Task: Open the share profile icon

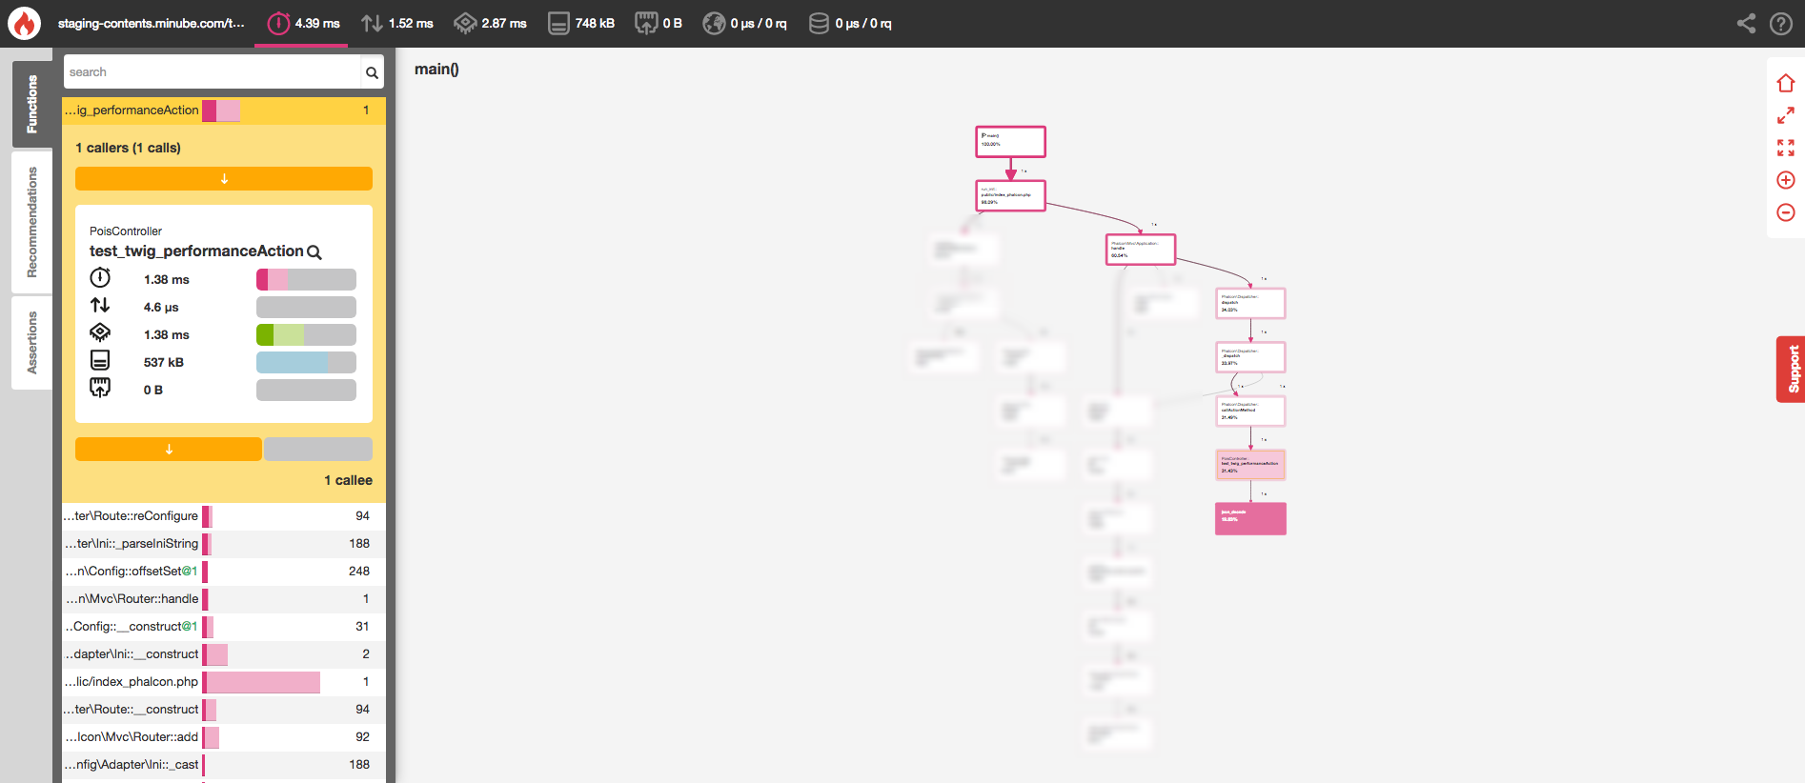Action: [1746, 23]
